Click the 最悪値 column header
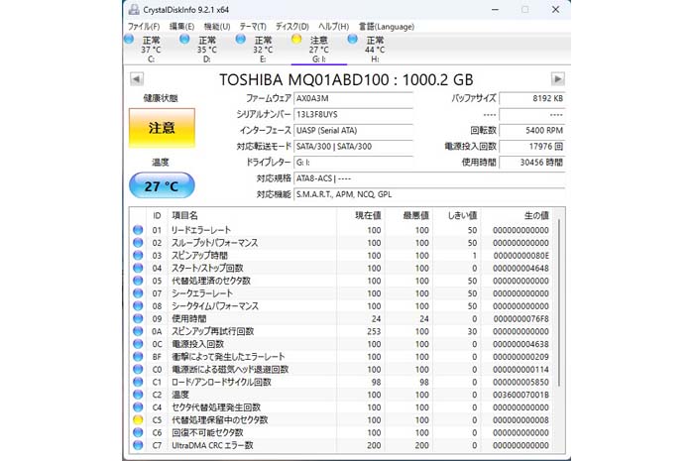Image resolution: width=694 pixels, height=461 pixels. [x=408, y=215]
